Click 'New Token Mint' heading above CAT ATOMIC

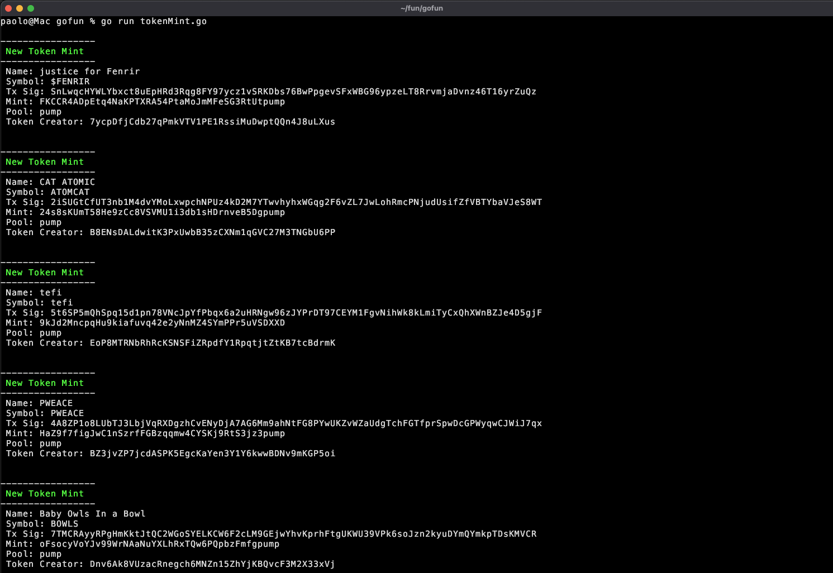tap(45, 162)
